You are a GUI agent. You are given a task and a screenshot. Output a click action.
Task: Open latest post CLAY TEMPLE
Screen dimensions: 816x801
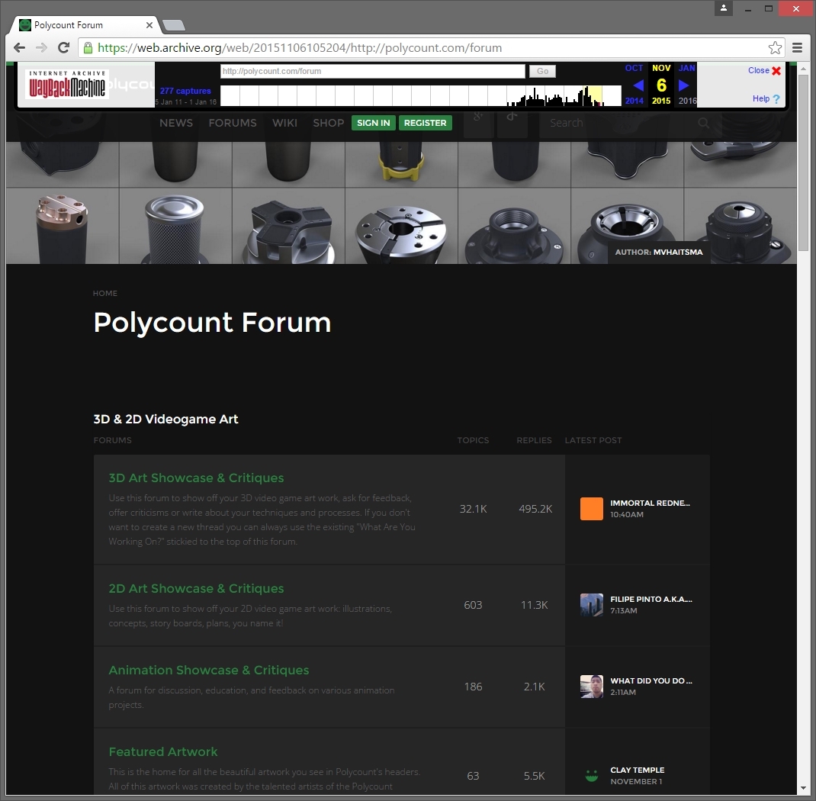click(637, 770)
